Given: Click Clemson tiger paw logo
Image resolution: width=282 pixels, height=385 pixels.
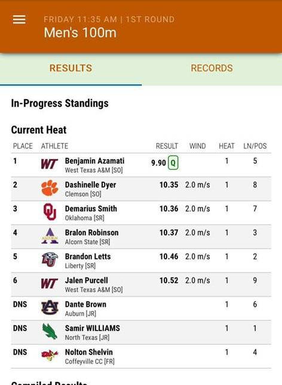Looking at the screenshot, I should (x=50, y=188).
